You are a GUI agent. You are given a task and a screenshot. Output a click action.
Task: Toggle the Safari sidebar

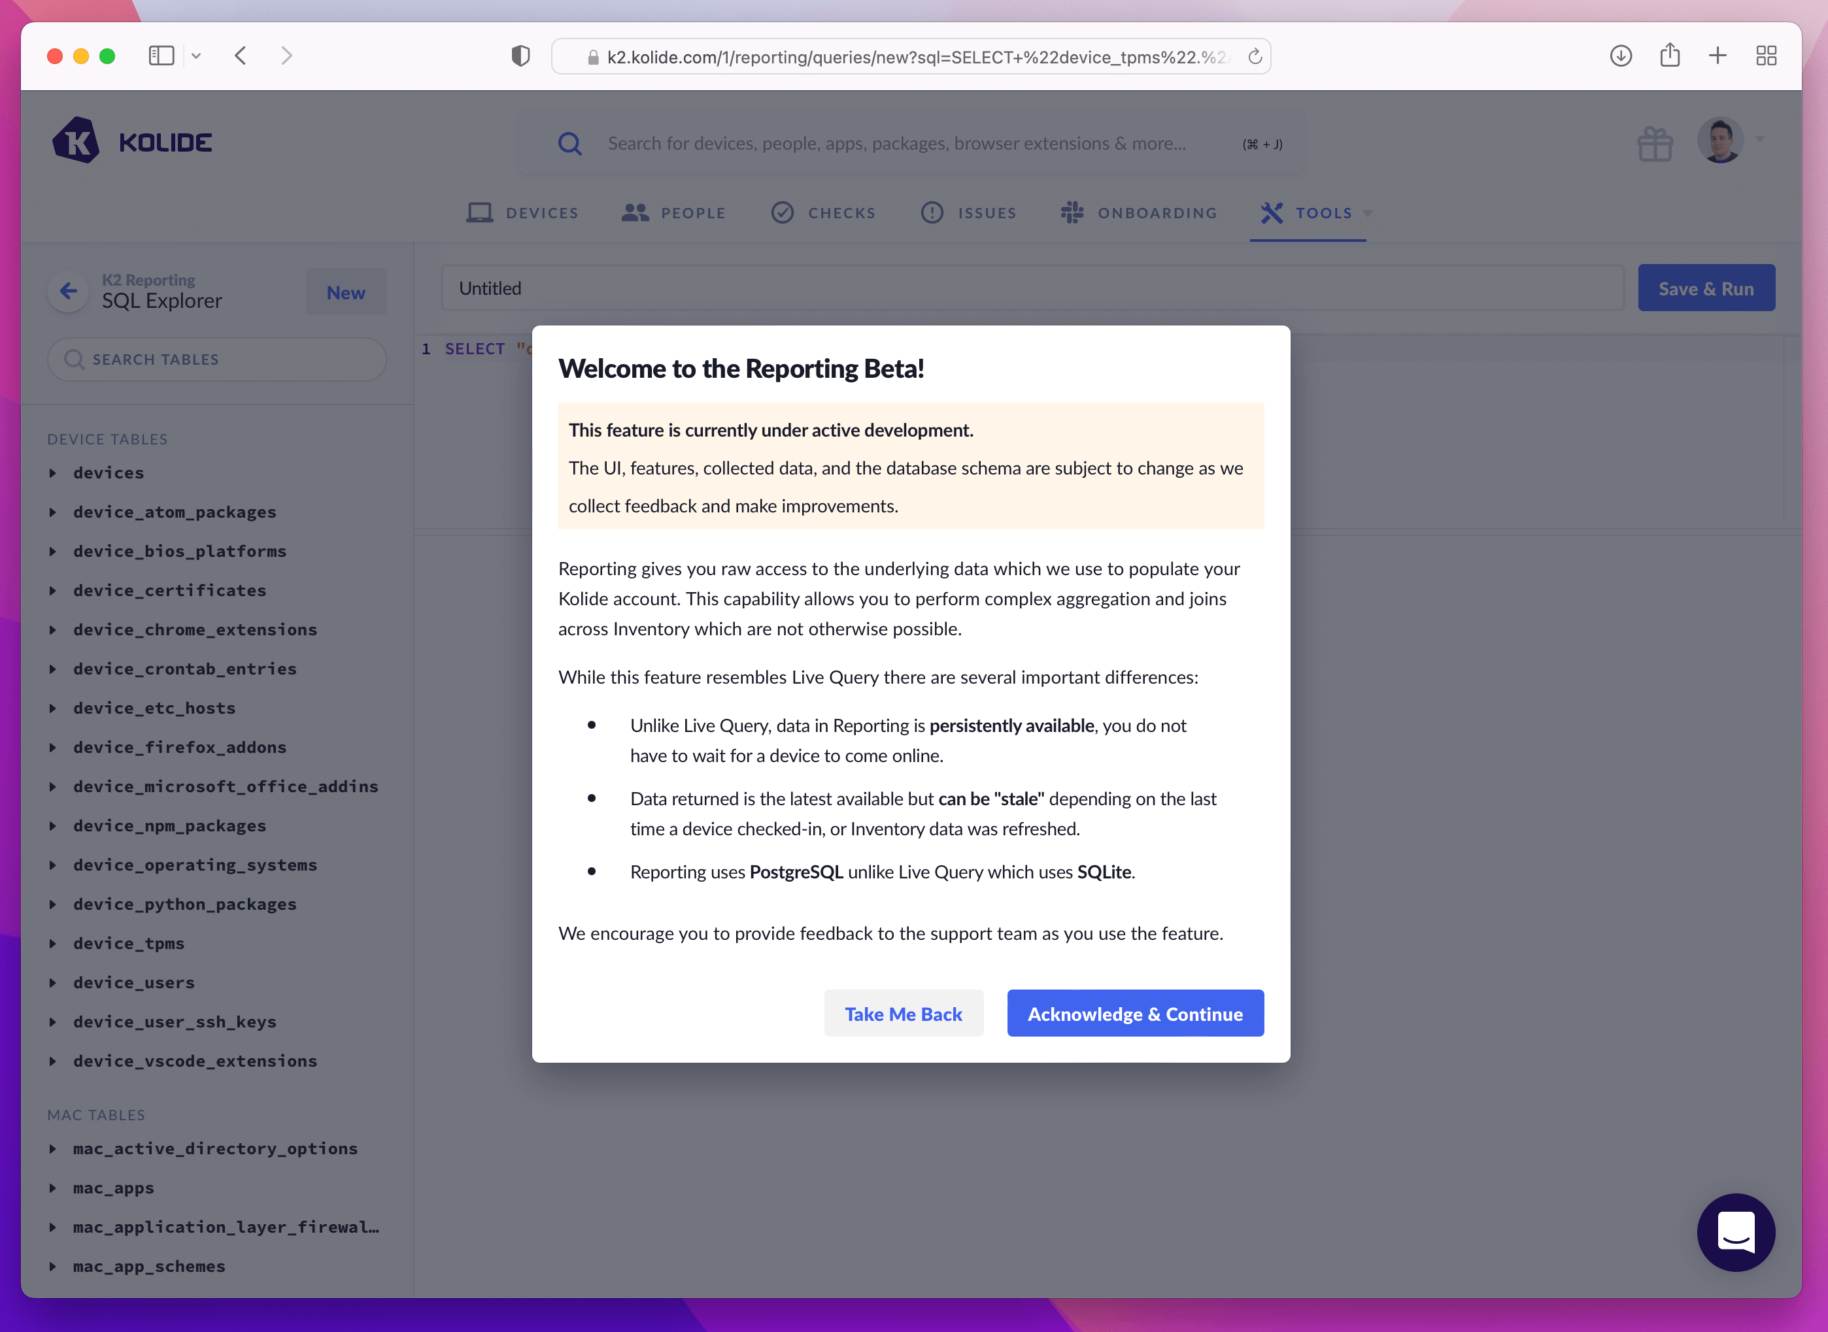point(161,56)
